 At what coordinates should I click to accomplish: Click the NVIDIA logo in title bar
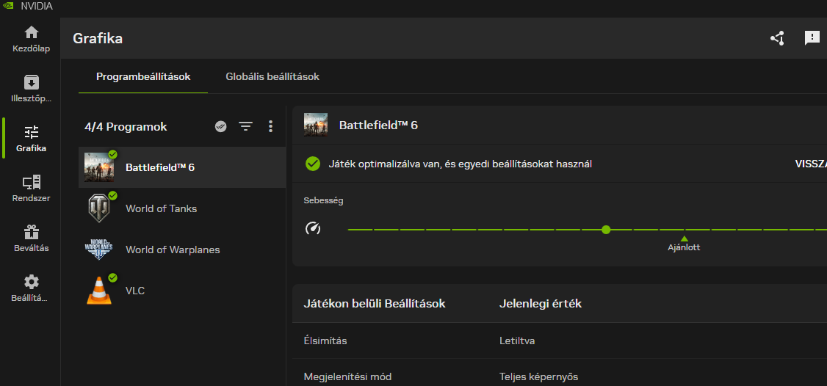coord(8,7)
